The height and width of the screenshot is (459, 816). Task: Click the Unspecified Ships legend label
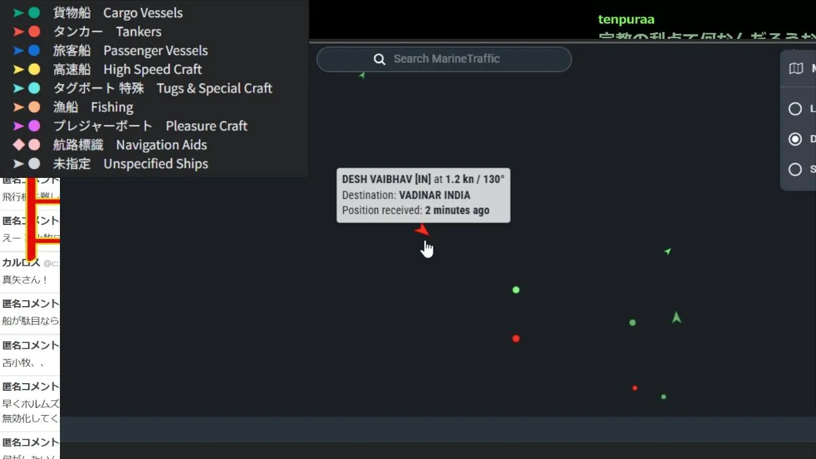(x=156, y=164)
